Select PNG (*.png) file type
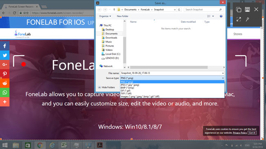 [172, 82]
